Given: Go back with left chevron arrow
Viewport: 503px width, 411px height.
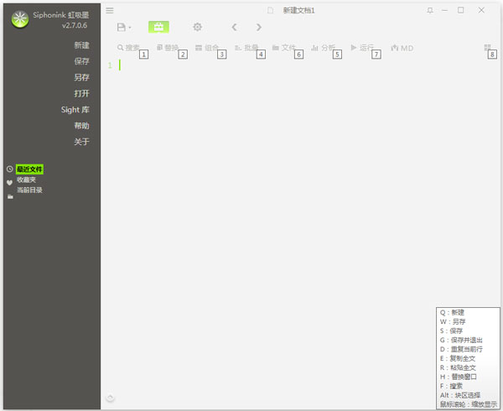Looking at the screenshot, I should point(235,28).
